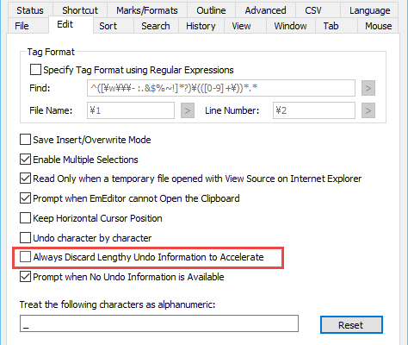Enable Specify Tag Format using Regular Expressions
Viewport: 408px width, 345px height.
(35, 70)
